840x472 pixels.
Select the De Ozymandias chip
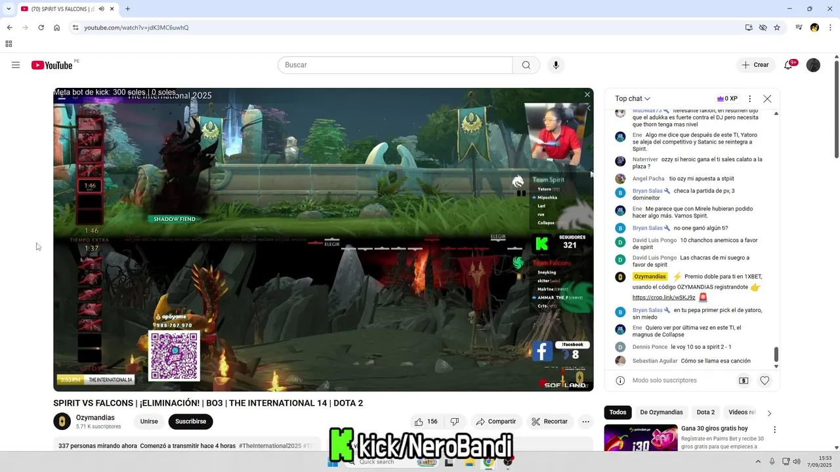(x=661, y=412)
